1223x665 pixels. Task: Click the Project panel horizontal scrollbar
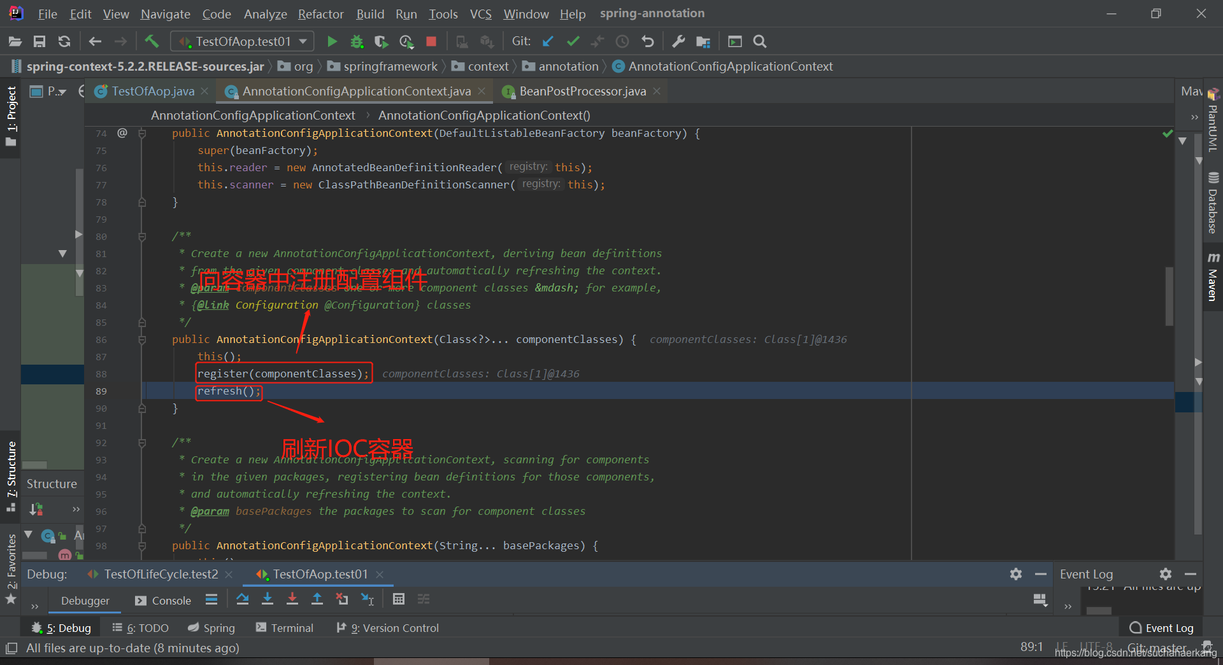click(35, 465)
